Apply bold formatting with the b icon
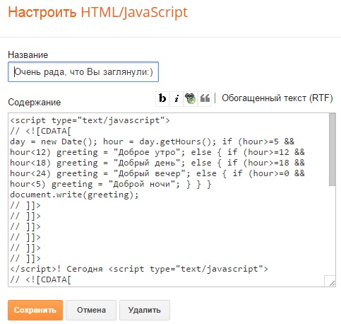 [162, 98]
